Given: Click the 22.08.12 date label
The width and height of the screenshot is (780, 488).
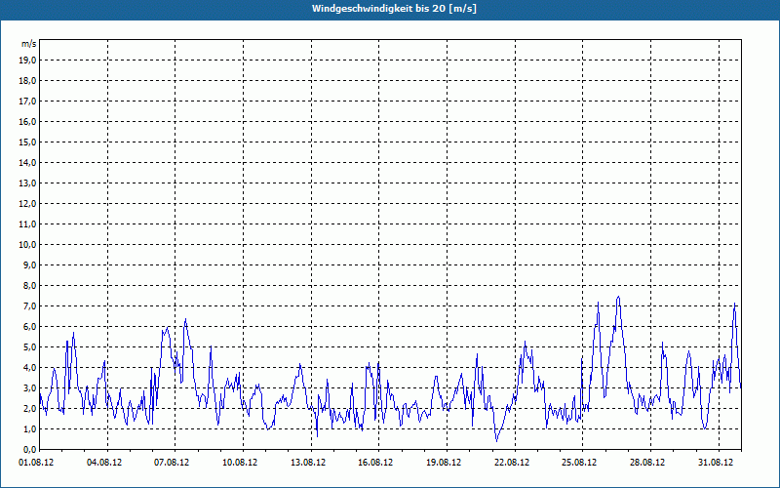Looking at the screenshot, I should (x=512, y=463).
